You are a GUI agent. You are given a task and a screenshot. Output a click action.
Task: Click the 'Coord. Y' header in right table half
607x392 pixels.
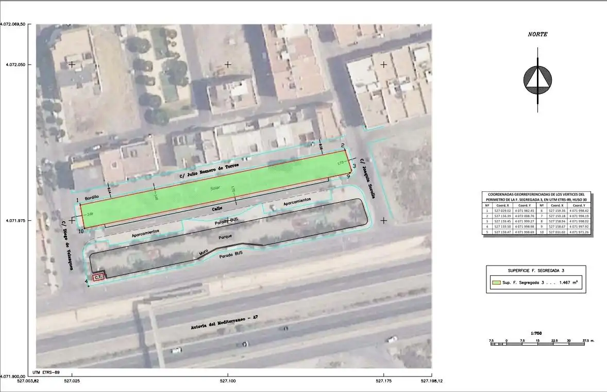tap(579, 205)
